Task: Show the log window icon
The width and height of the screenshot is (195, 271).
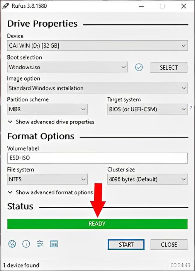Action: click(x=54, y=244)
